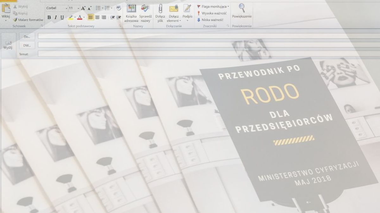Toggle italic formatting
This screenshot has width=380, height=213.
pos(55,17)
